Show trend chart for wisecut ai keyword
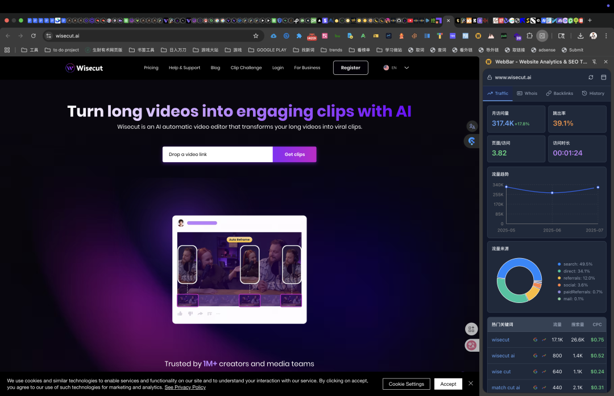The height and width of the screenshot is (396, 614). 544,356
